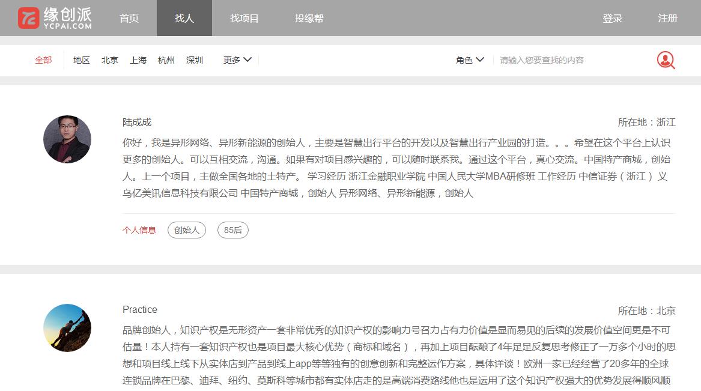Screen dimensions: 701x391
Task: Click the red search magnifier icon
Action: (665, 60)
